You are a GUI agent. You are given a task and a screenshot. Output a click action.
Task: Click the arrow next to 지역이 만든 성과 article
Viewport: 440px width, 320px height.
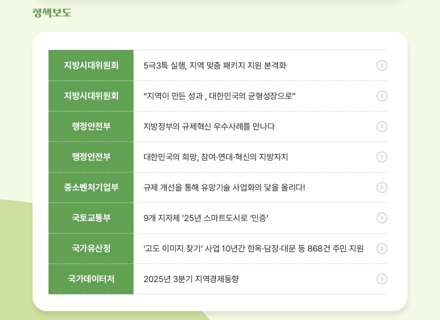click(382, 96)
